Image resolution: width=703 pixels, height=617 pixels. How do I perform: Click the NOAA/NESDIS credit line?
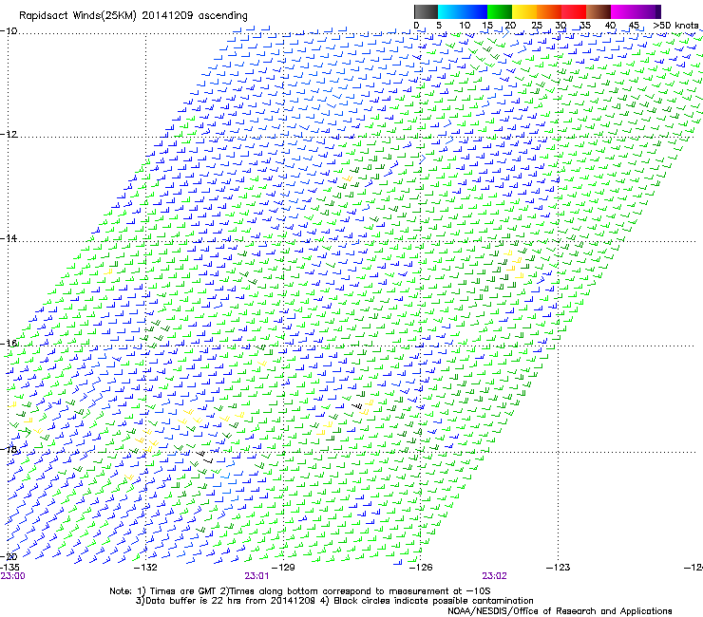560,611
